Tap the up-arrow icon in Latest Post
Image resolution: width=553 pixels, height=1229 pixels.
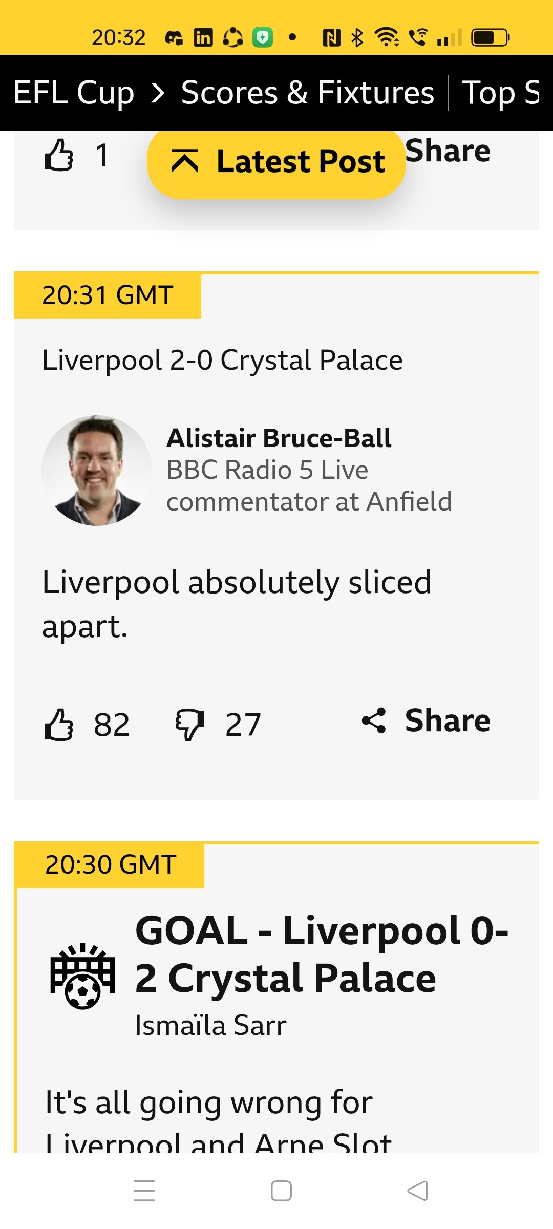click(x=184, y=161)
